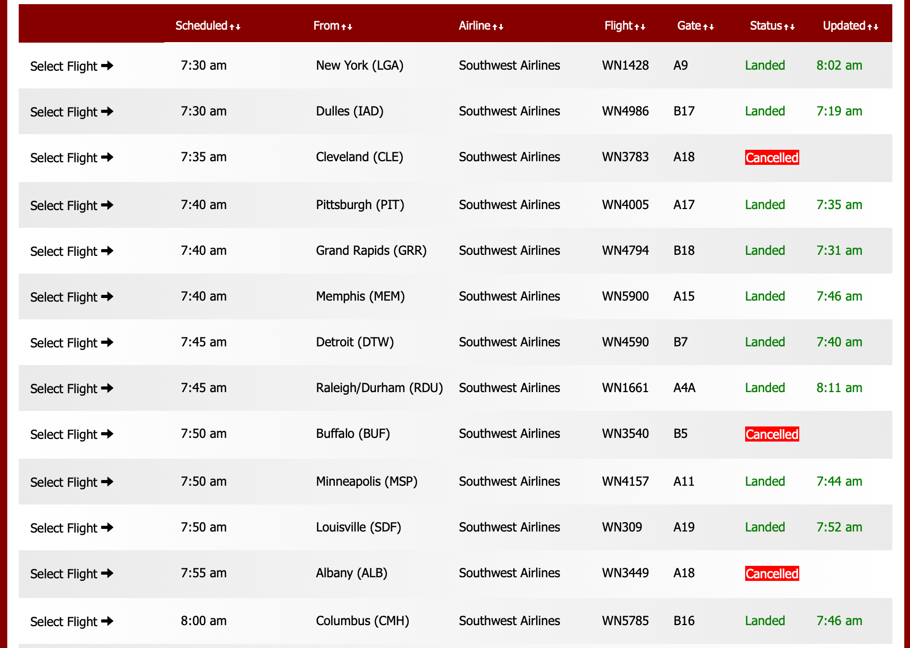
Task: Click flight number WN1428
Action: coord(625,65)
